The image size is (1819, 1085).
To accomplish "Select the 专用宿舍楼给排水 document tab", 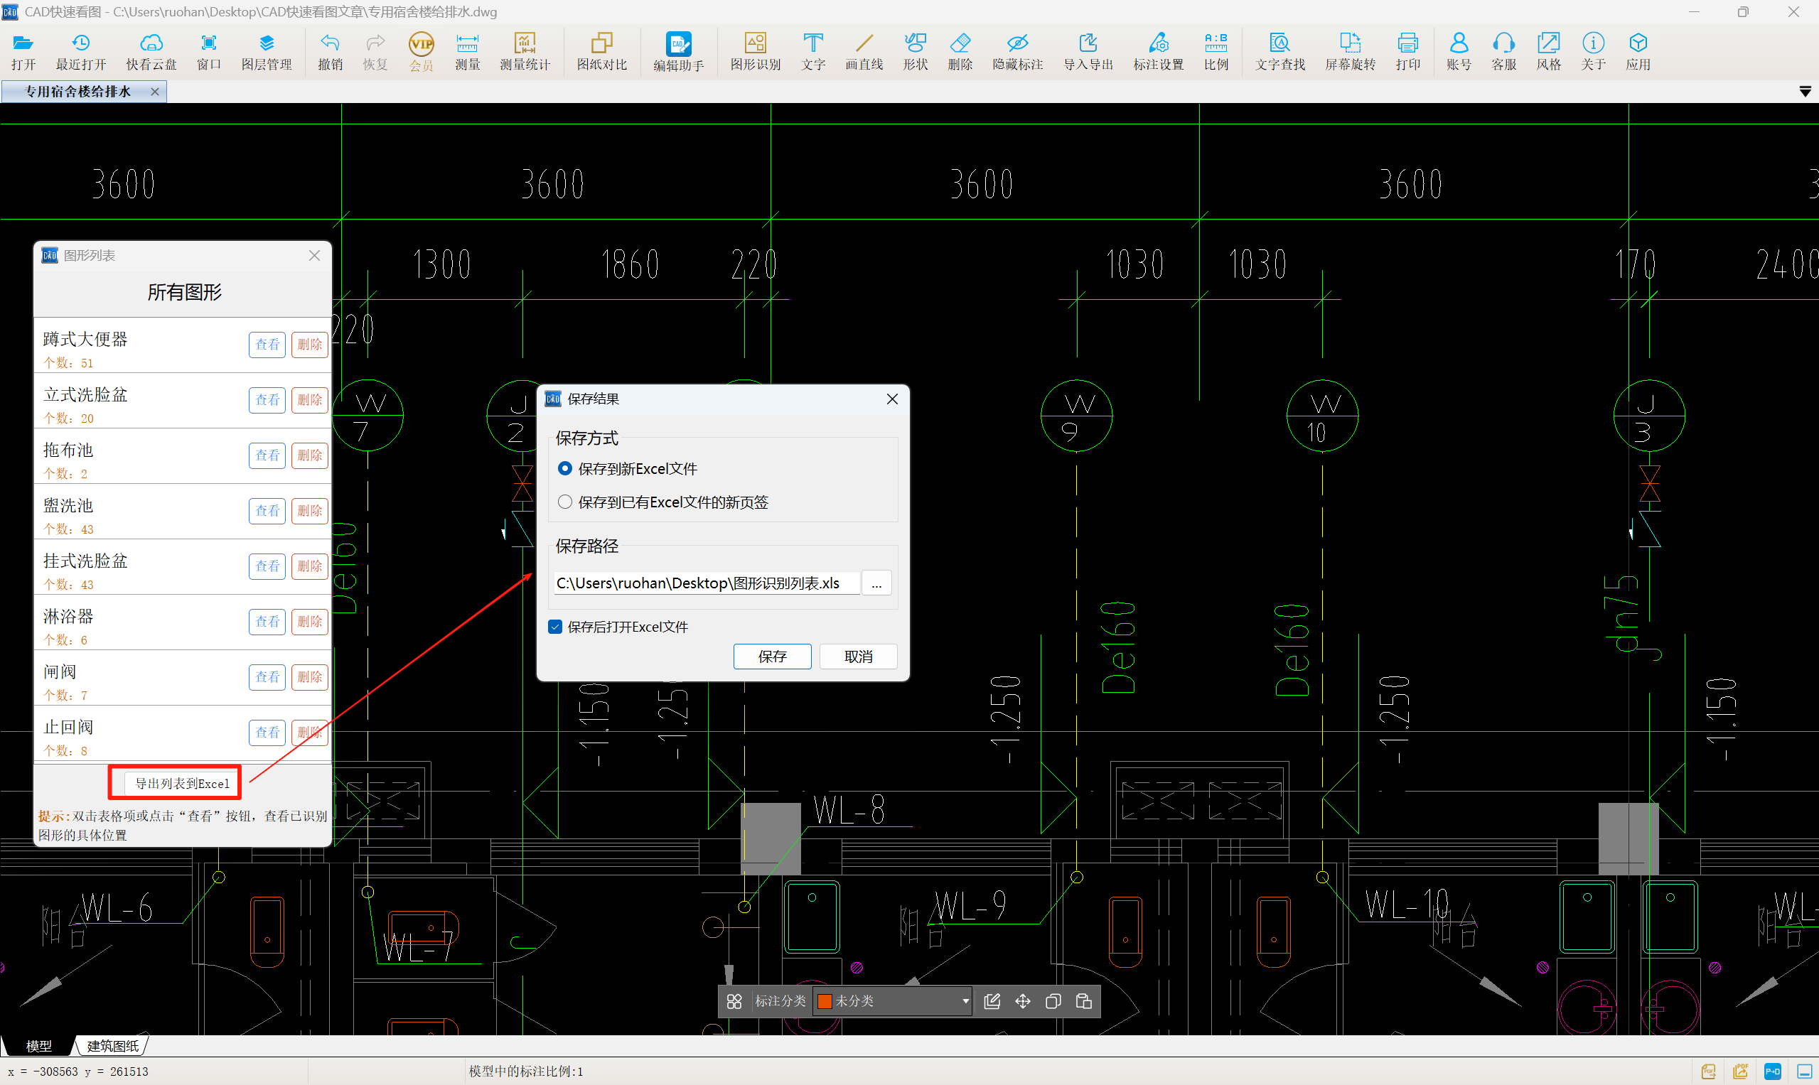I will pos(77,92).
